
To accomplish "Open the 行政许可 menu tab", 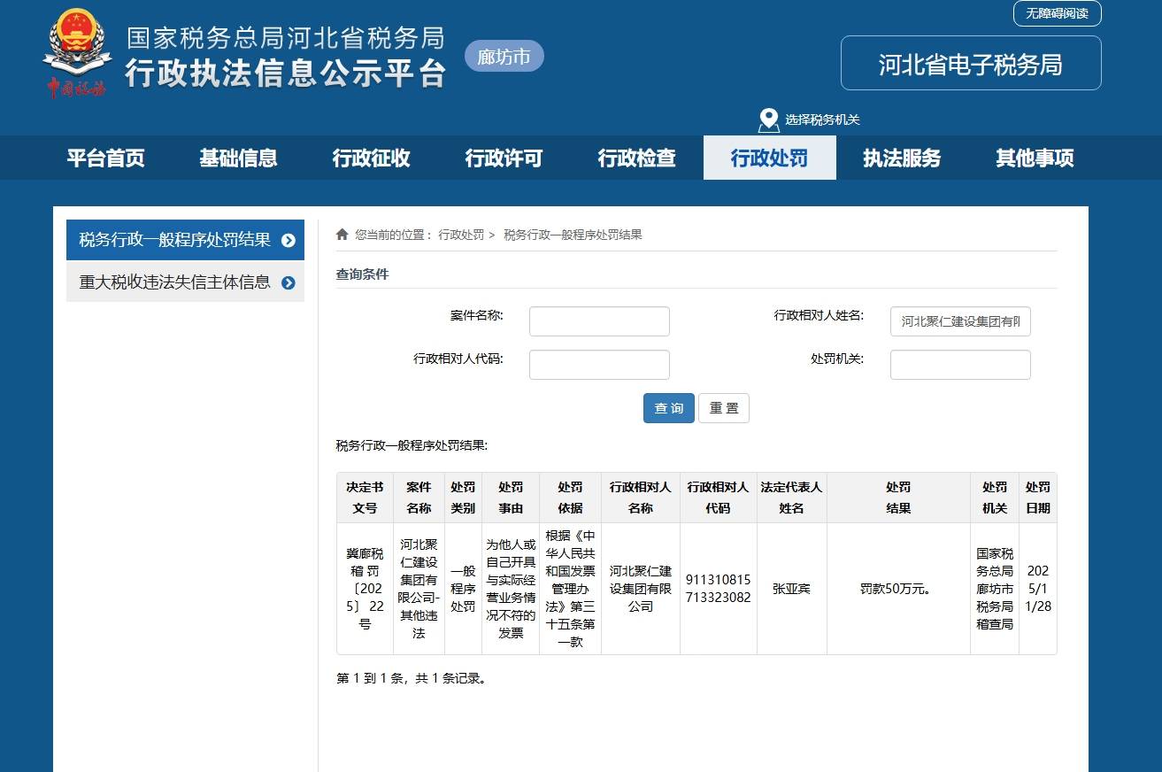I will (504, 158).
